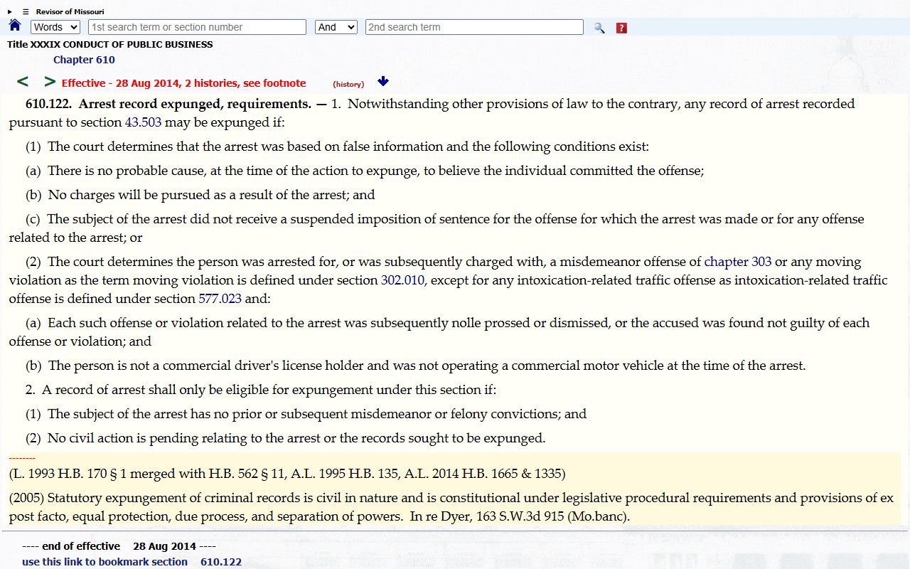Click the Revisor of Missouri title
910x569 pixels.
70,11
